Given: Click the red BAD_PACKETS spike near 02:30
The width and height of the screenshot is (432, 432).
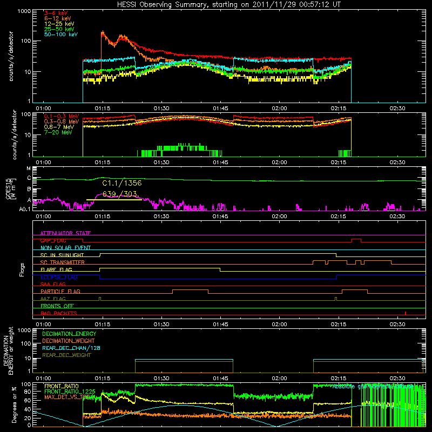Looking at the screenshot, I should click(x=406, y=313).
